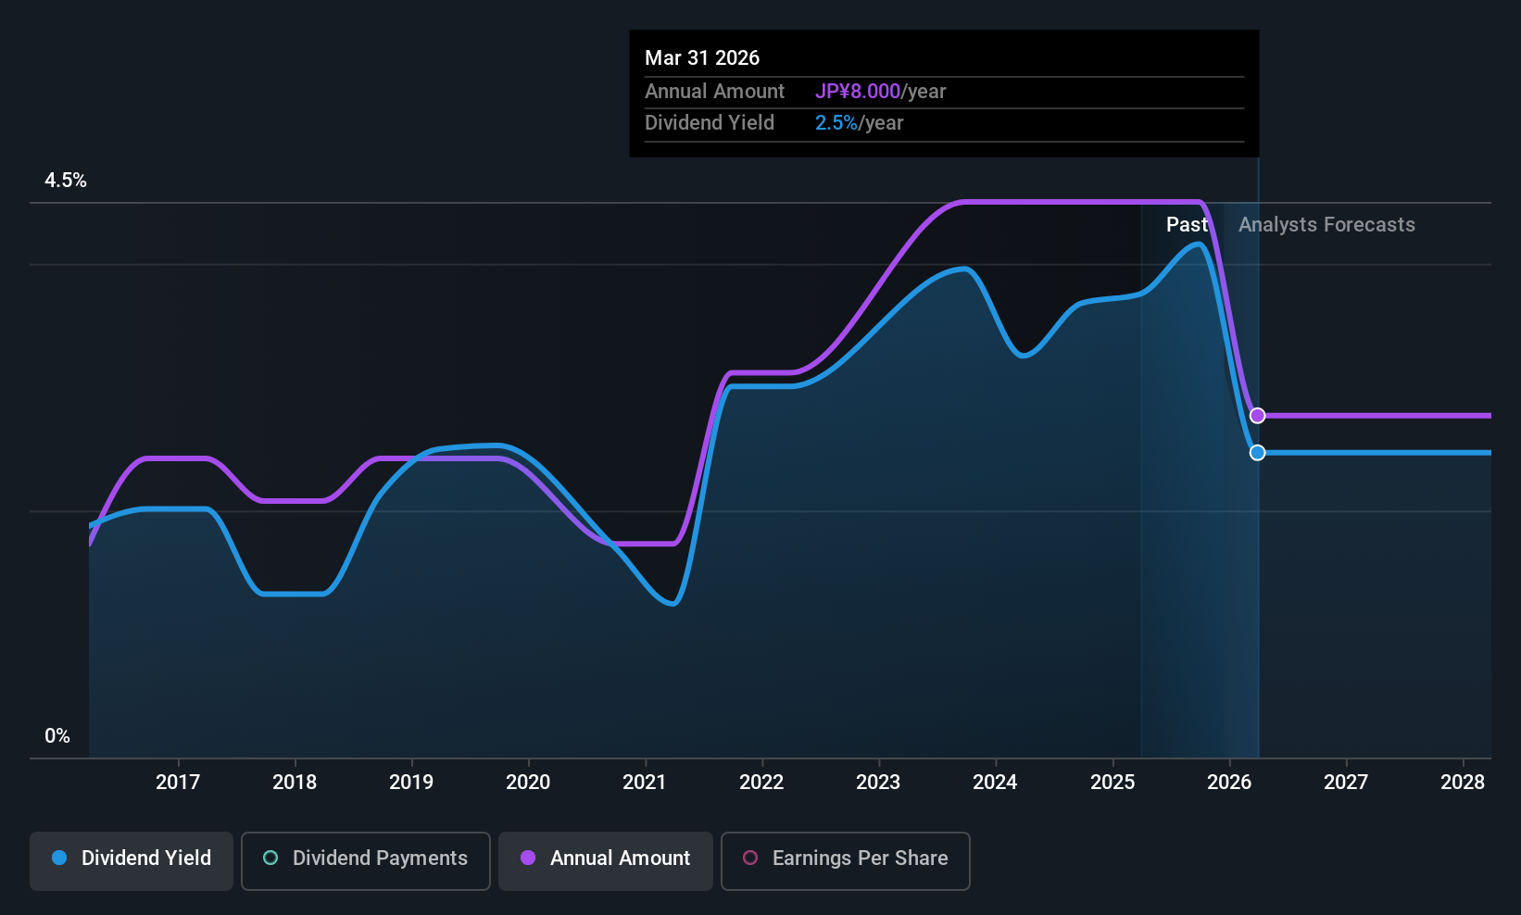Select the 2028 x-axis label
1521x915 pixels.
coord(1463,783)
